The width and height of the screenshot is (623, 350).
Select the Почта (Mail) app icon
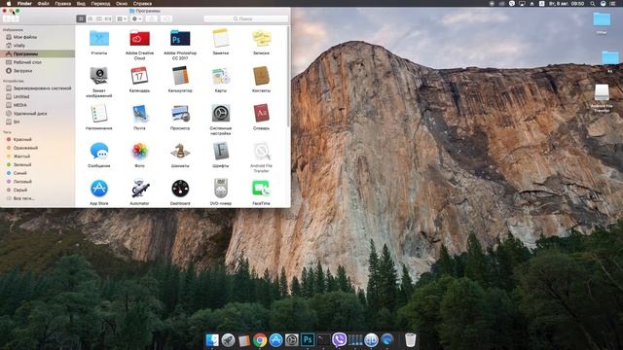click(x=139, y=113)
